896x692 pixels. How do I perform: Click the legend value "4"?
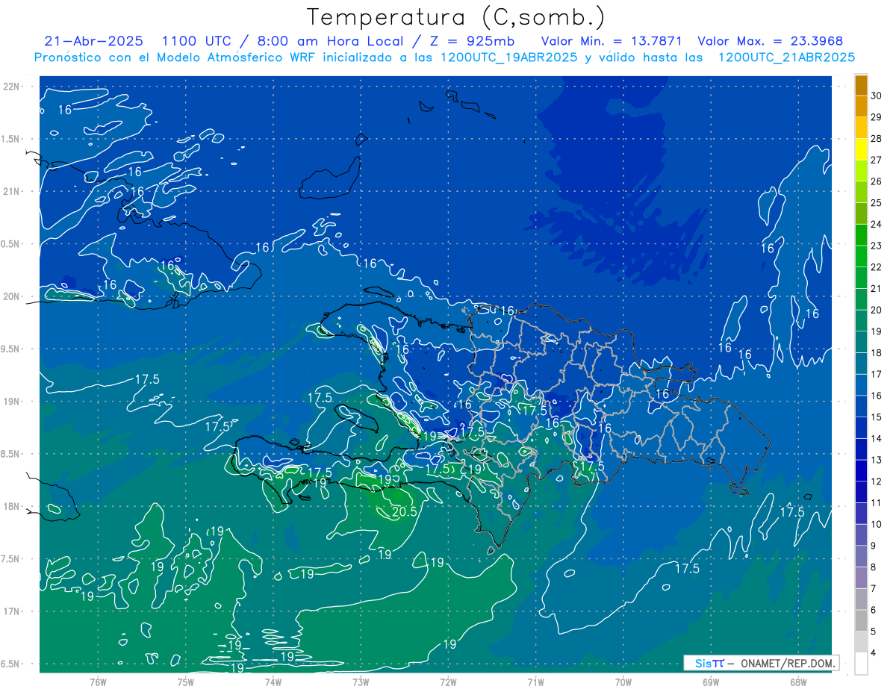point(874,653)
